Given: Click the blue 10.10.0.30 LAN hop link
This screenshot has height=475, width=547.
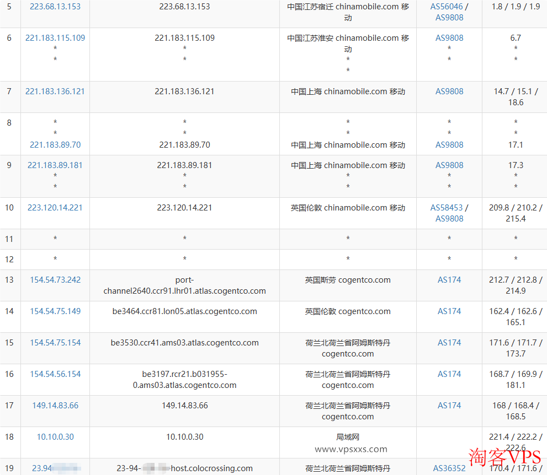Looking at the screenshot, I should [x=55, y=437].
